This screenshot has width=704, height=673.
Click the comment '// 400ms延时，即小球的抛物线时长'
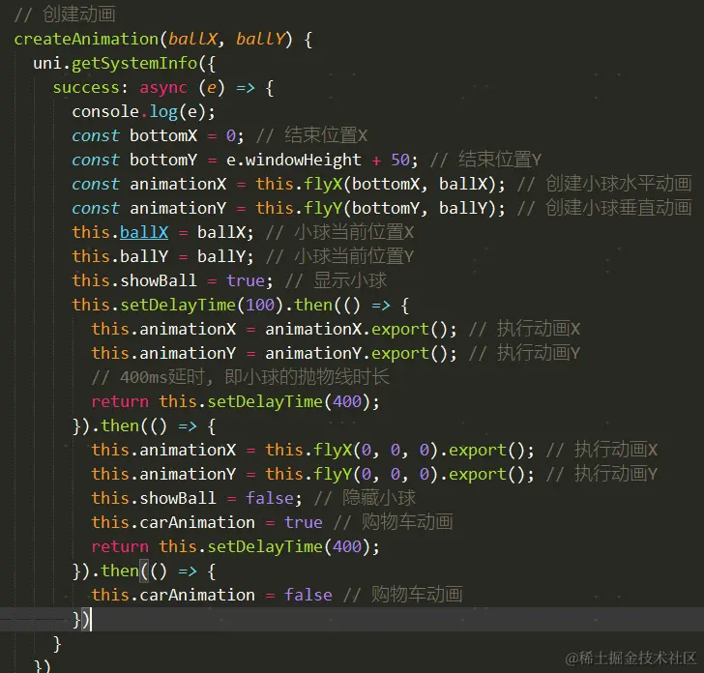click(240, 377)
